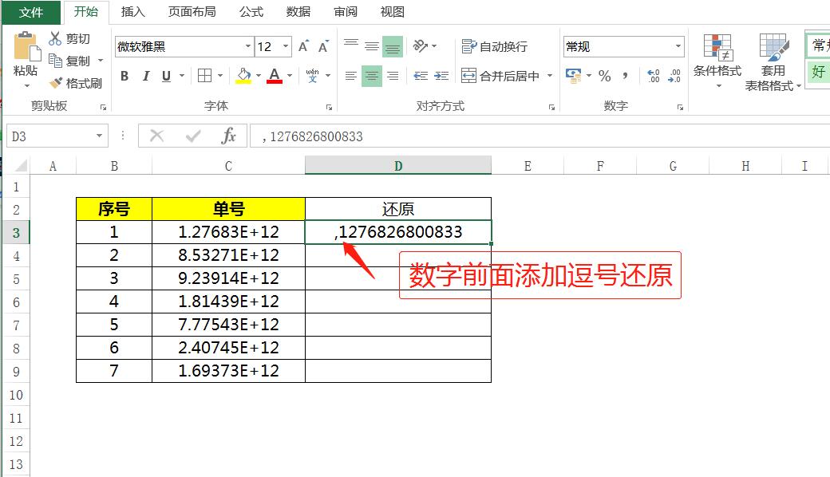Open the font name dropdown 微软雅黑

pyautogui.click(x=247, y=46)
